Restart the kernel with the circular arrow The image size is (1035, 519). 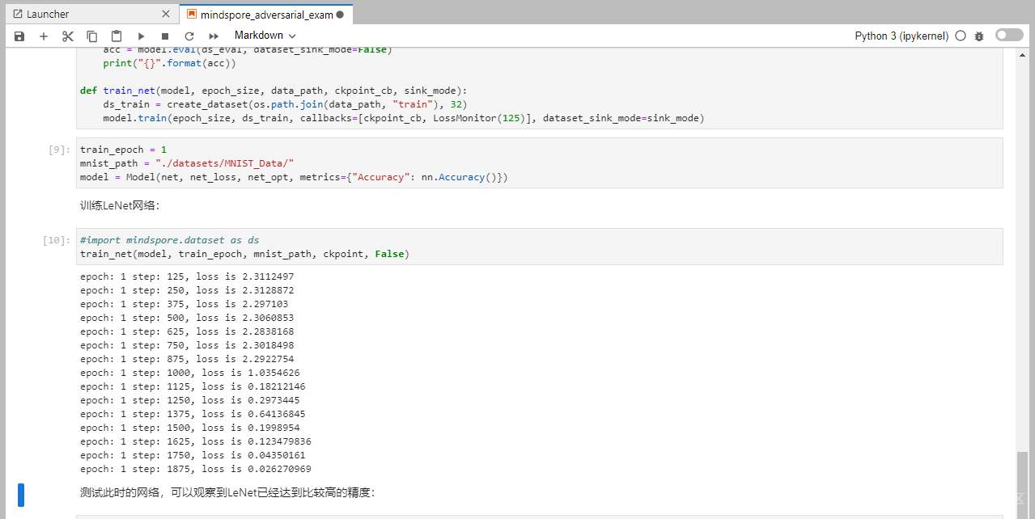[189, 36]
